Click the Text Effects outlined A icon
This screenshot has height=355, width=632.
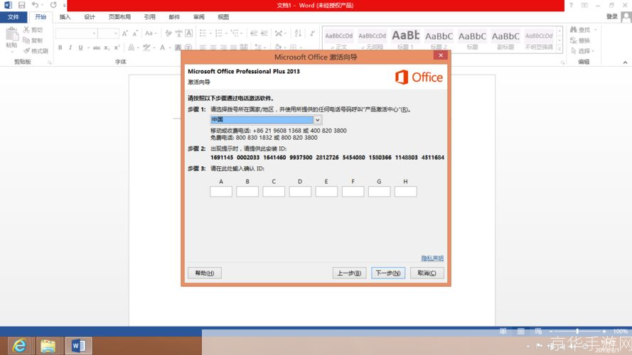point(131,48)
